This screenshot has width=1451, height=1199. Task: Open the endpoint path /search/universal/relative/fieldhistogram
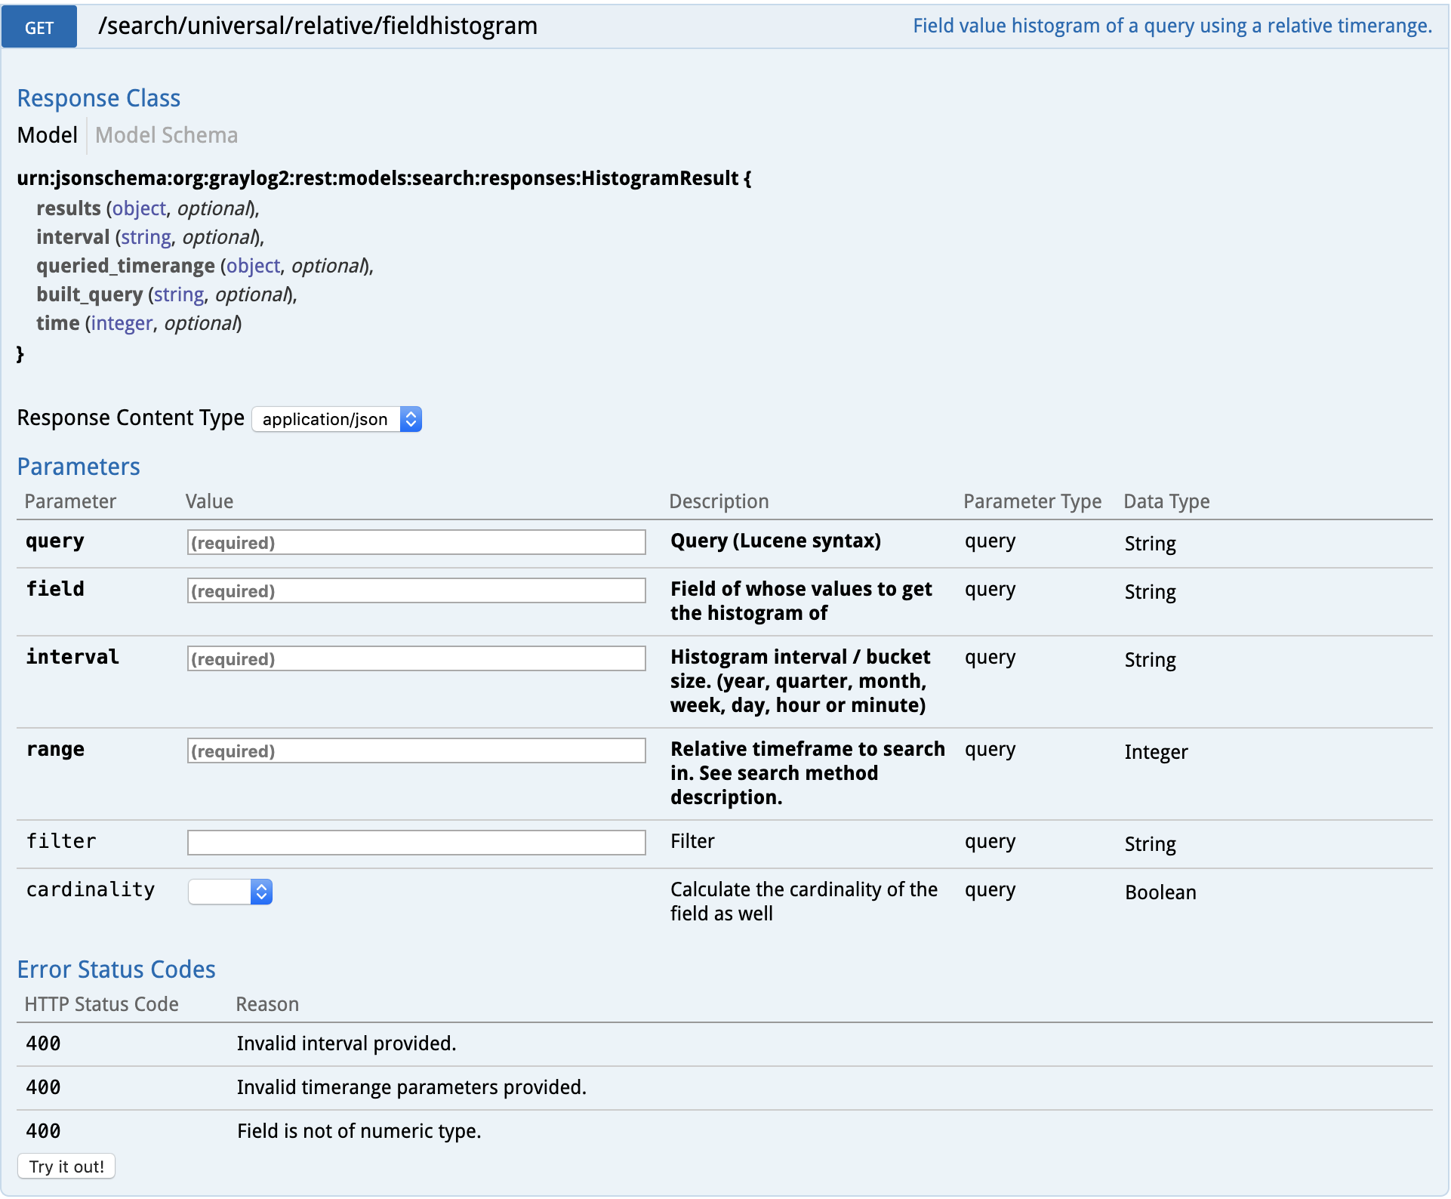tap(317, 25)
